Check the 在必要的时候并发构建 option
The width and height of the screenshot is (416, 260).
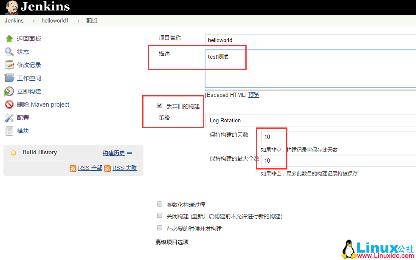coord(160,228)
